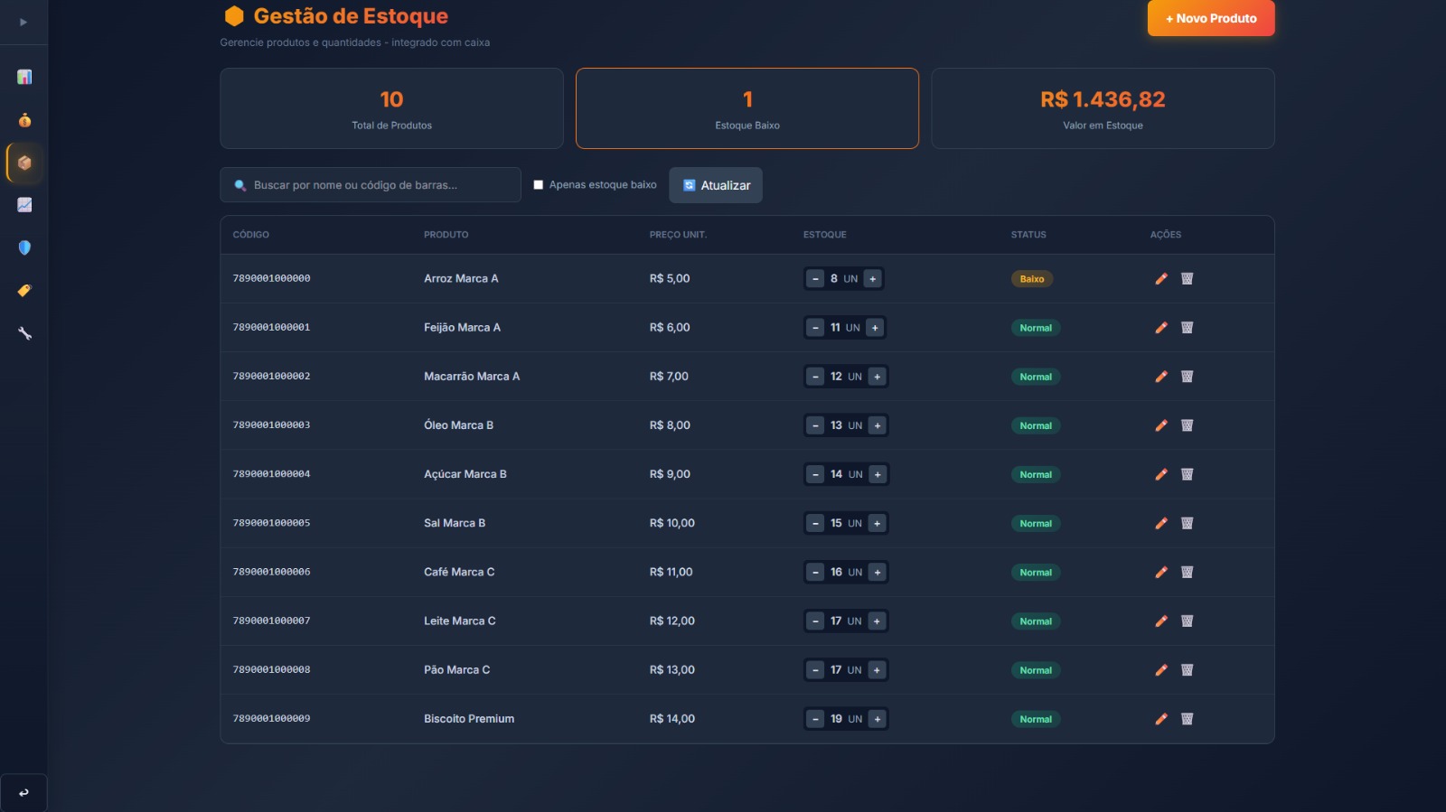Decrease Pão Marca C stock with minus
The width and height of the screenshot is (1446, 812).
point(815,670)
